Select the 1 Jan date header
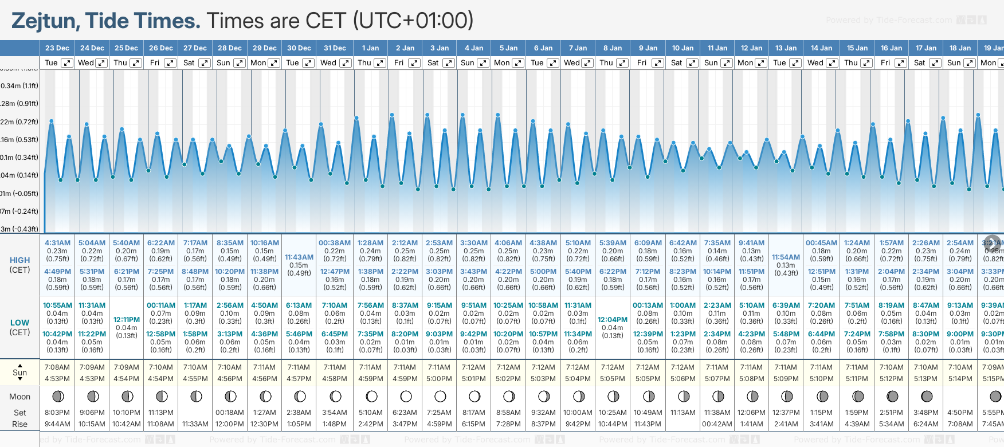 pyautogui.click(x=370, y=48)
